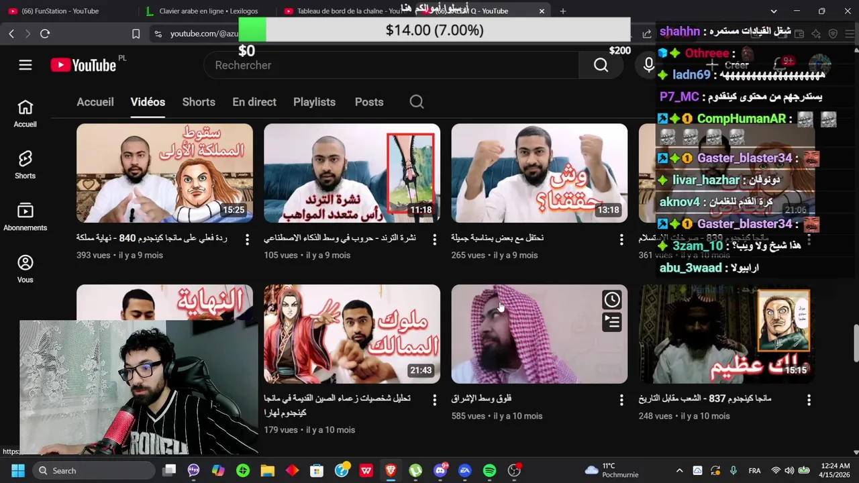The image size is (859, 483).
Task: Open options menu for فلوق وسط الإشراق
Action: tap(621, 400)
